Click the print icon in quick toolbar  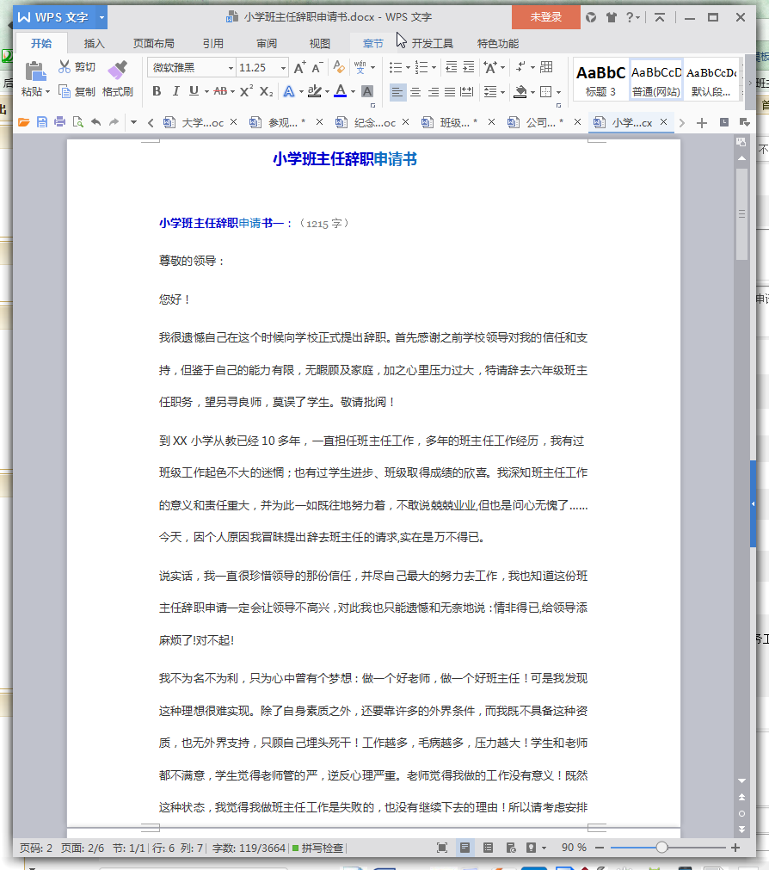pyautogui.click(x=60, y=122)
